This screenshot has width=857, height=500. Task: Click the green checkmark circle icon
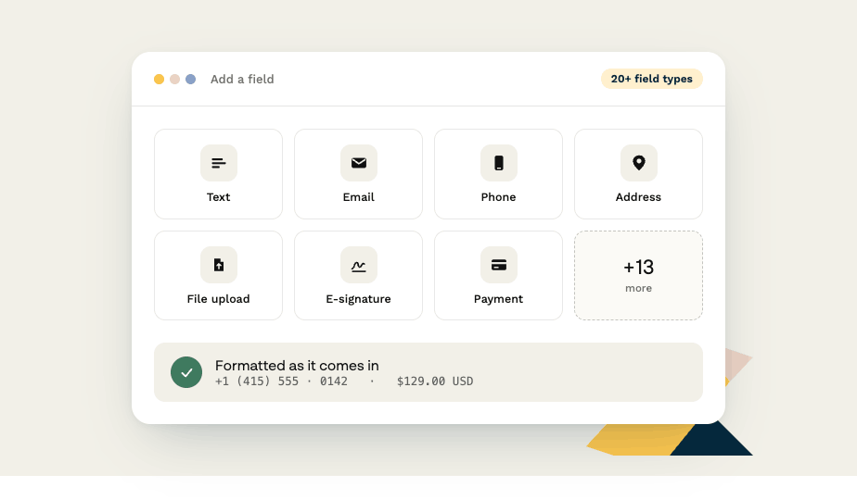coord(186,372)
